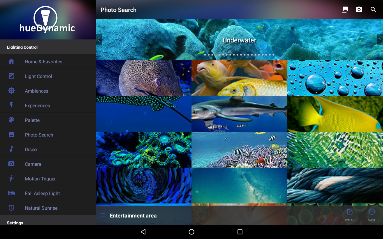This screenshot has height=239, width=383.
Task: Tap Android back button
Action: pyautogui.click(x=143, y=232)
